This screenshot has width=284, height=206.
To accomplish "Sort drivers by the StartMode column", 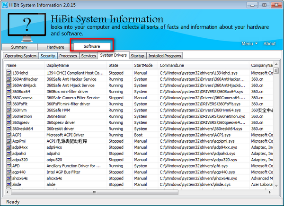I will pos(143,65).
